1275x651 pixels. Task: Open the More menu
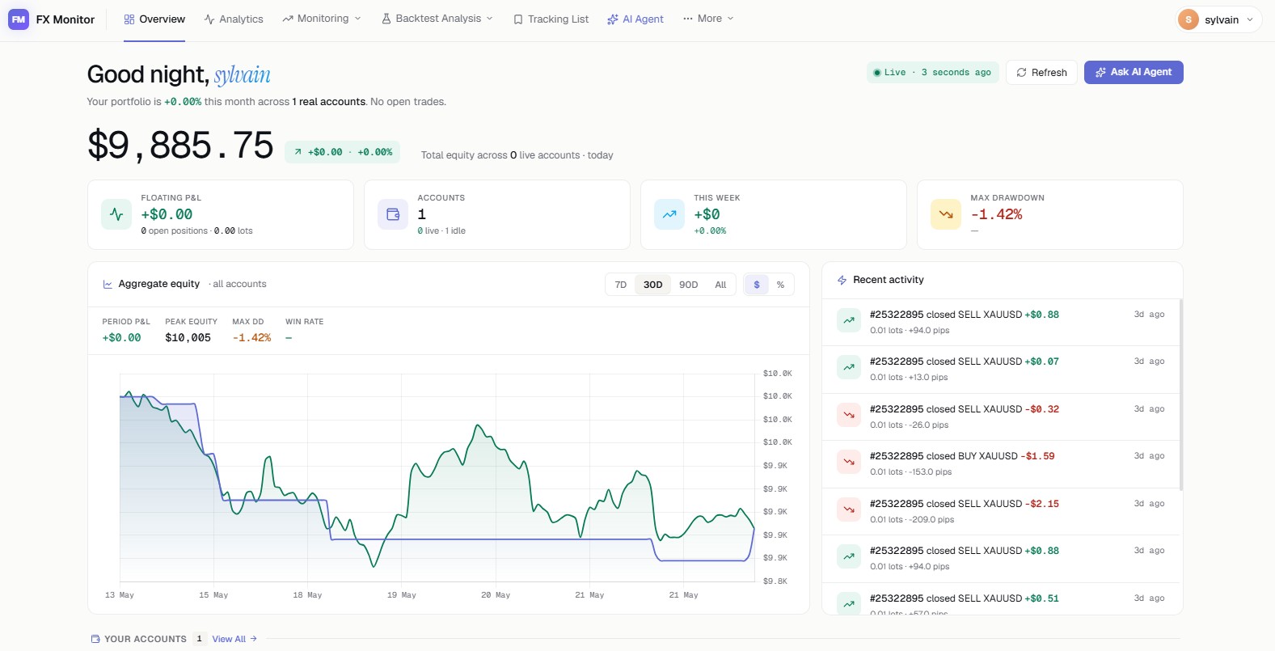click(x=708, y=19)
